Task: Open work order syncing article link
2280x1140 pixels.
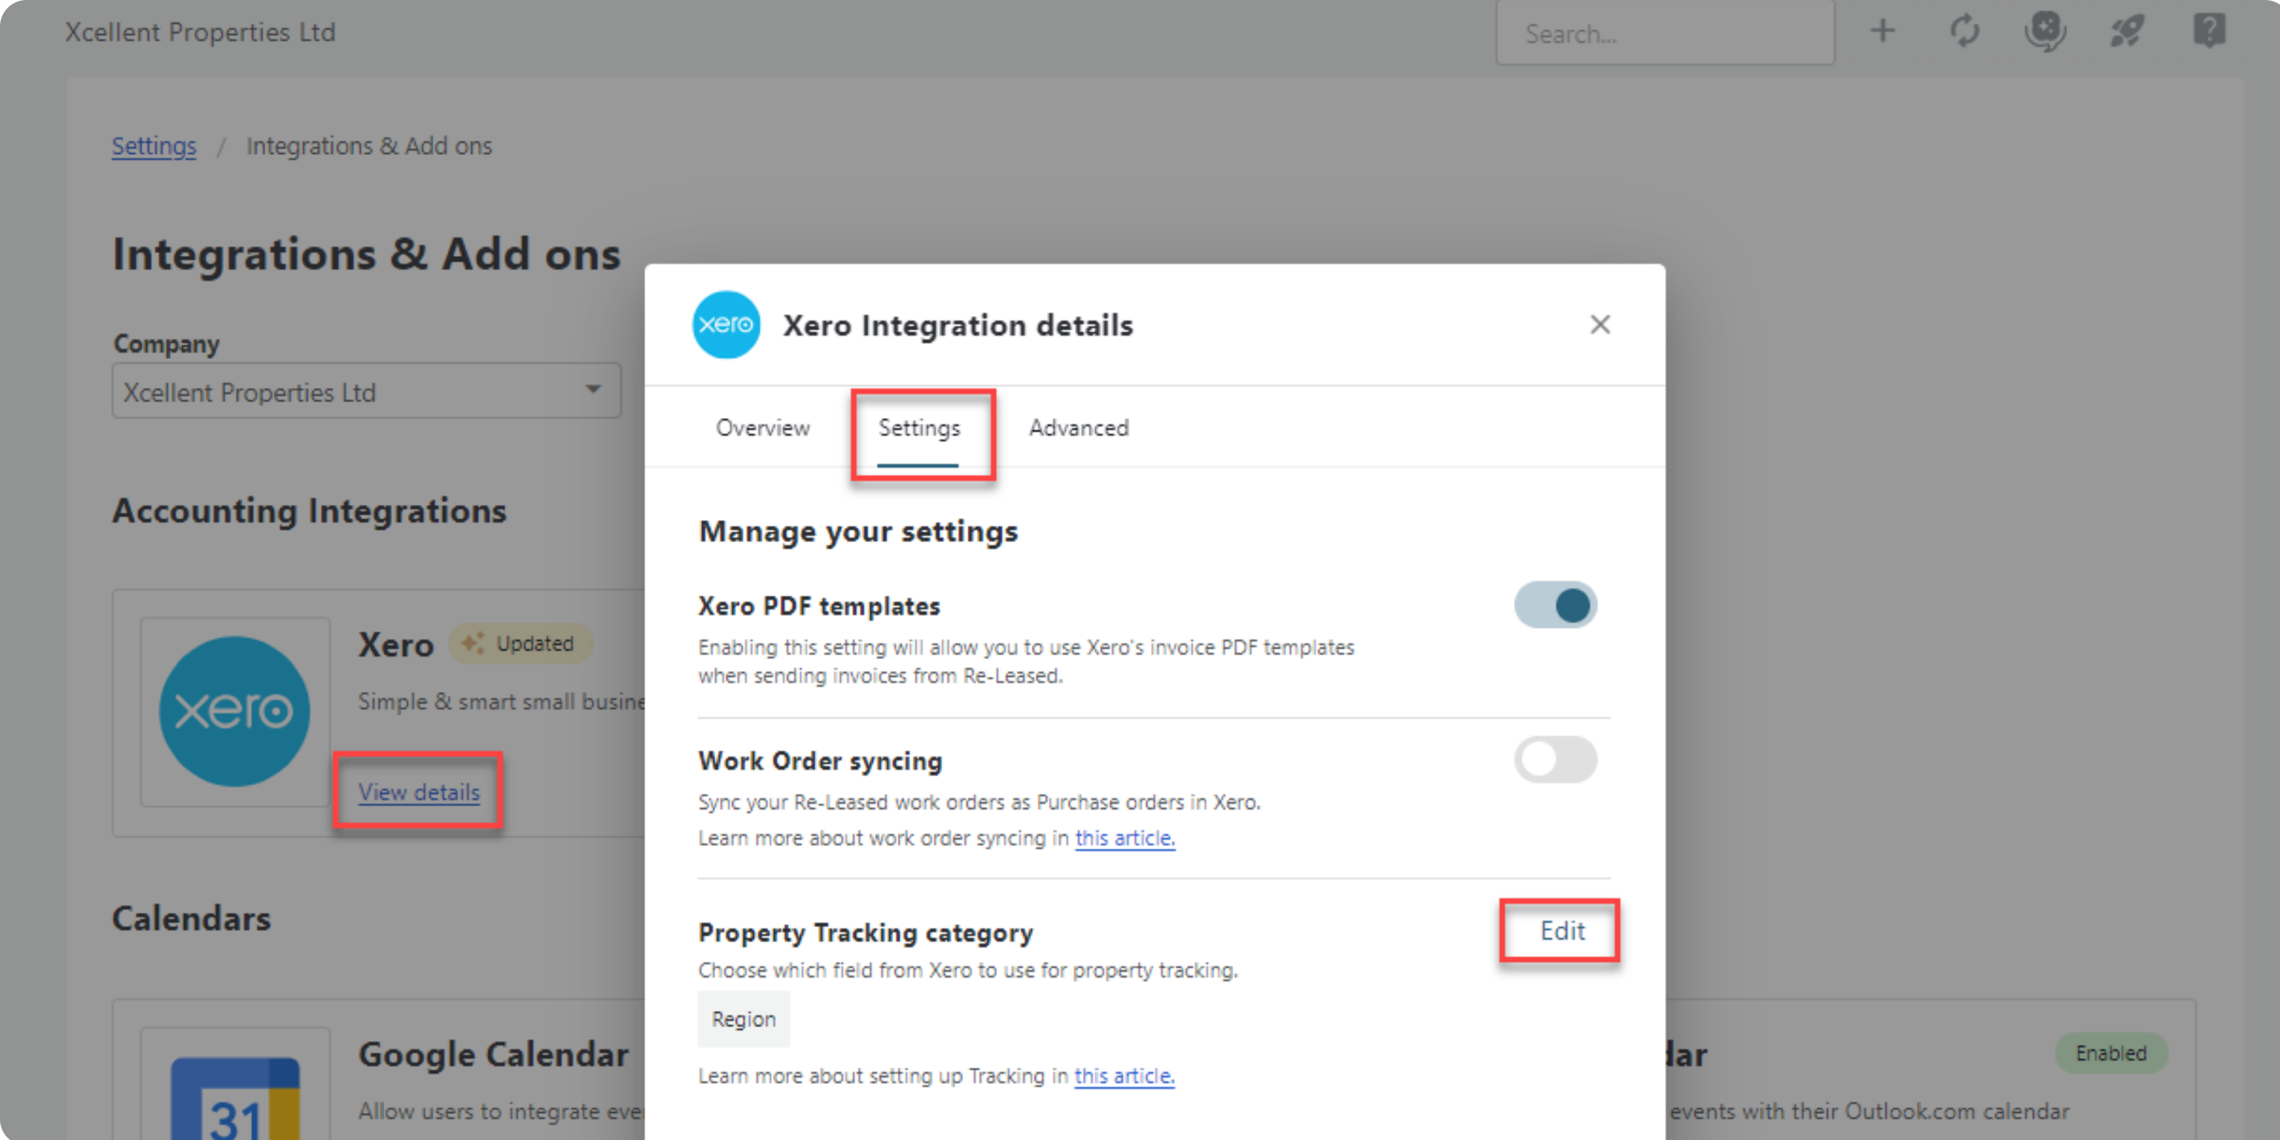Action: (1124, 838)
